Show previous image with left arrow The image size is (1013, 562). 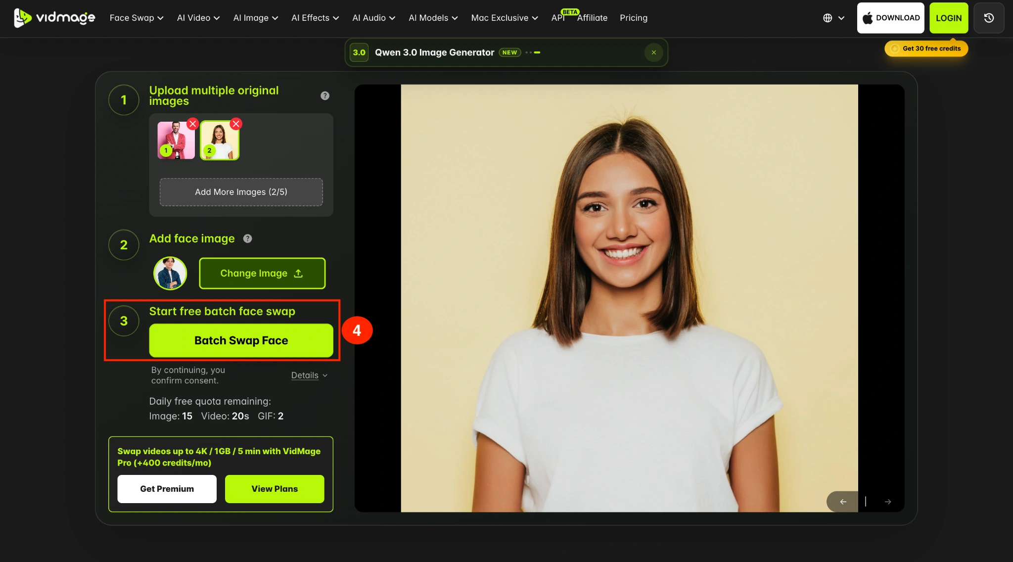point(843,502)
